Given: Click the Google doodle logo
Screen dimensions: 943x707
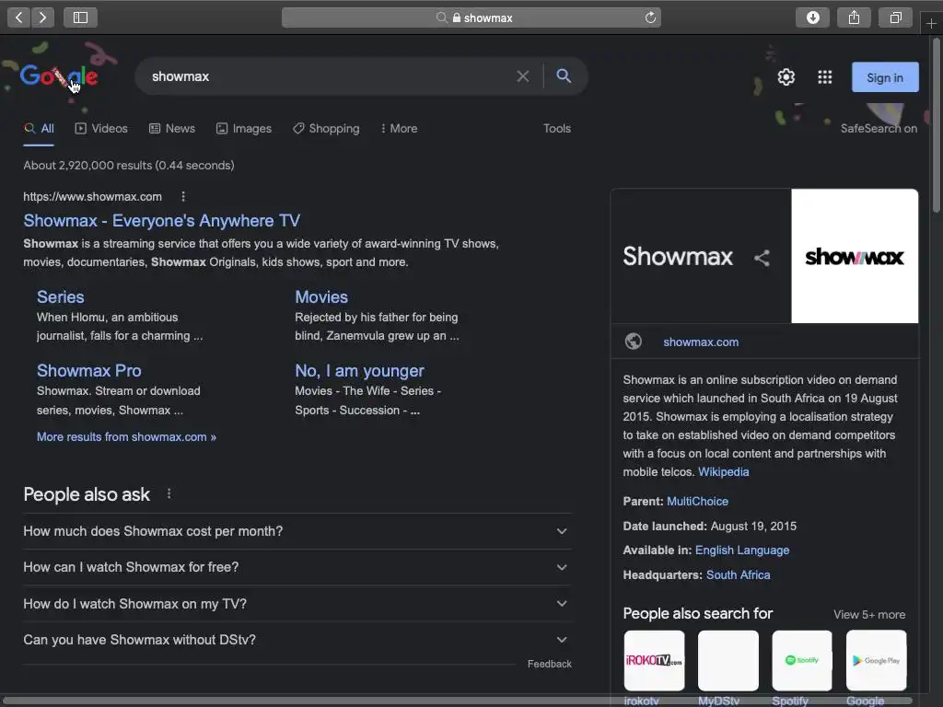Looking at the screenshot, I should [59, 75].
